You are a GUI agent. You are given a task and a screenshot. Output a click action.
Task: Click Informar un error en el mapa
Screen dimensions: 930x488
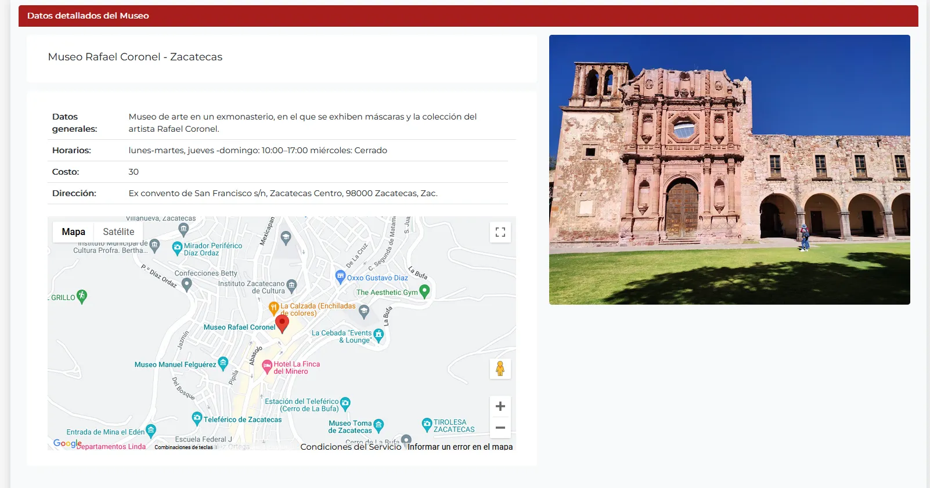(460, 447)
